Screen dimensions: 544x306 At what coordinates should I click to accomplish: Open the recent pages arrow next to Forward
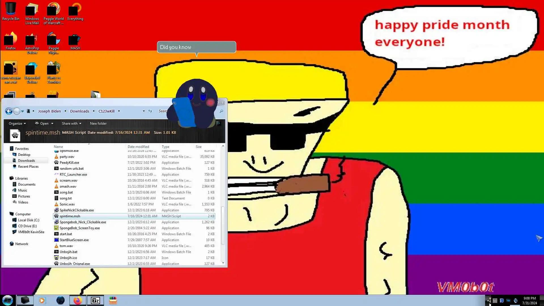point(22,111)
